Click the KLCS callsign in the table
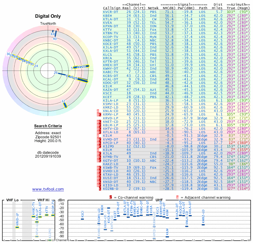The height and width of the screenshot is (243, 253). pos(108,54)
